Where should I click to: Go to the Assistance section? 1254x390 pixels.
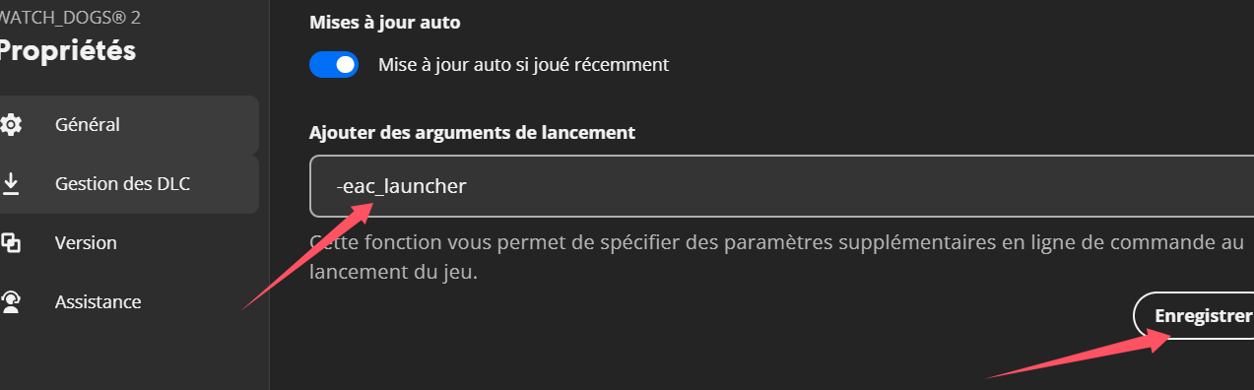129,301
